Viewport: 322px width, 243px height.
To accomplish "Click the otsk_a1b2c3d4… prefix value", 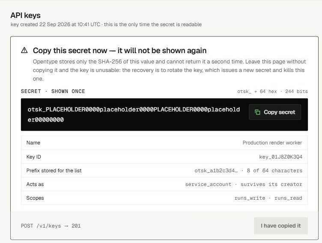I will pos(216,171).
